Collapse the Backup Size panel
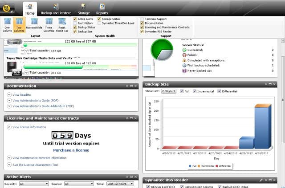 pyautogui.click(x=266, y=84)
